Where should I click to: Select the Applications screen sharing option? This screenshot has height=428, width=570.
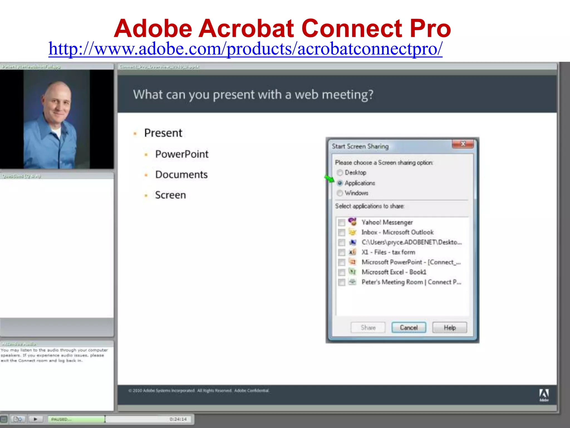[x=340, y=183]
